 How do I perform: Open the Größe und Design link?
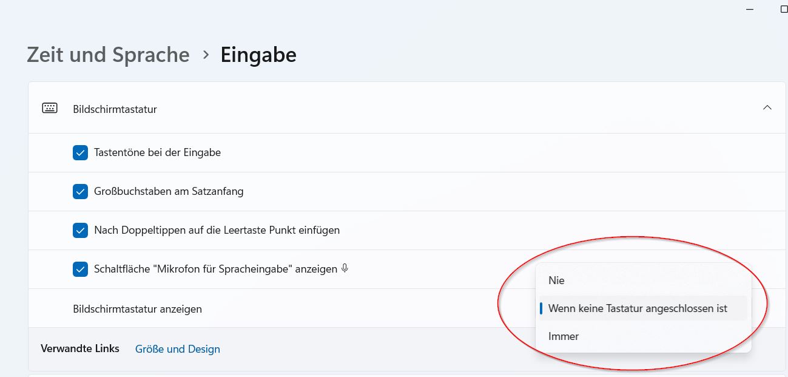coord(177,349)
